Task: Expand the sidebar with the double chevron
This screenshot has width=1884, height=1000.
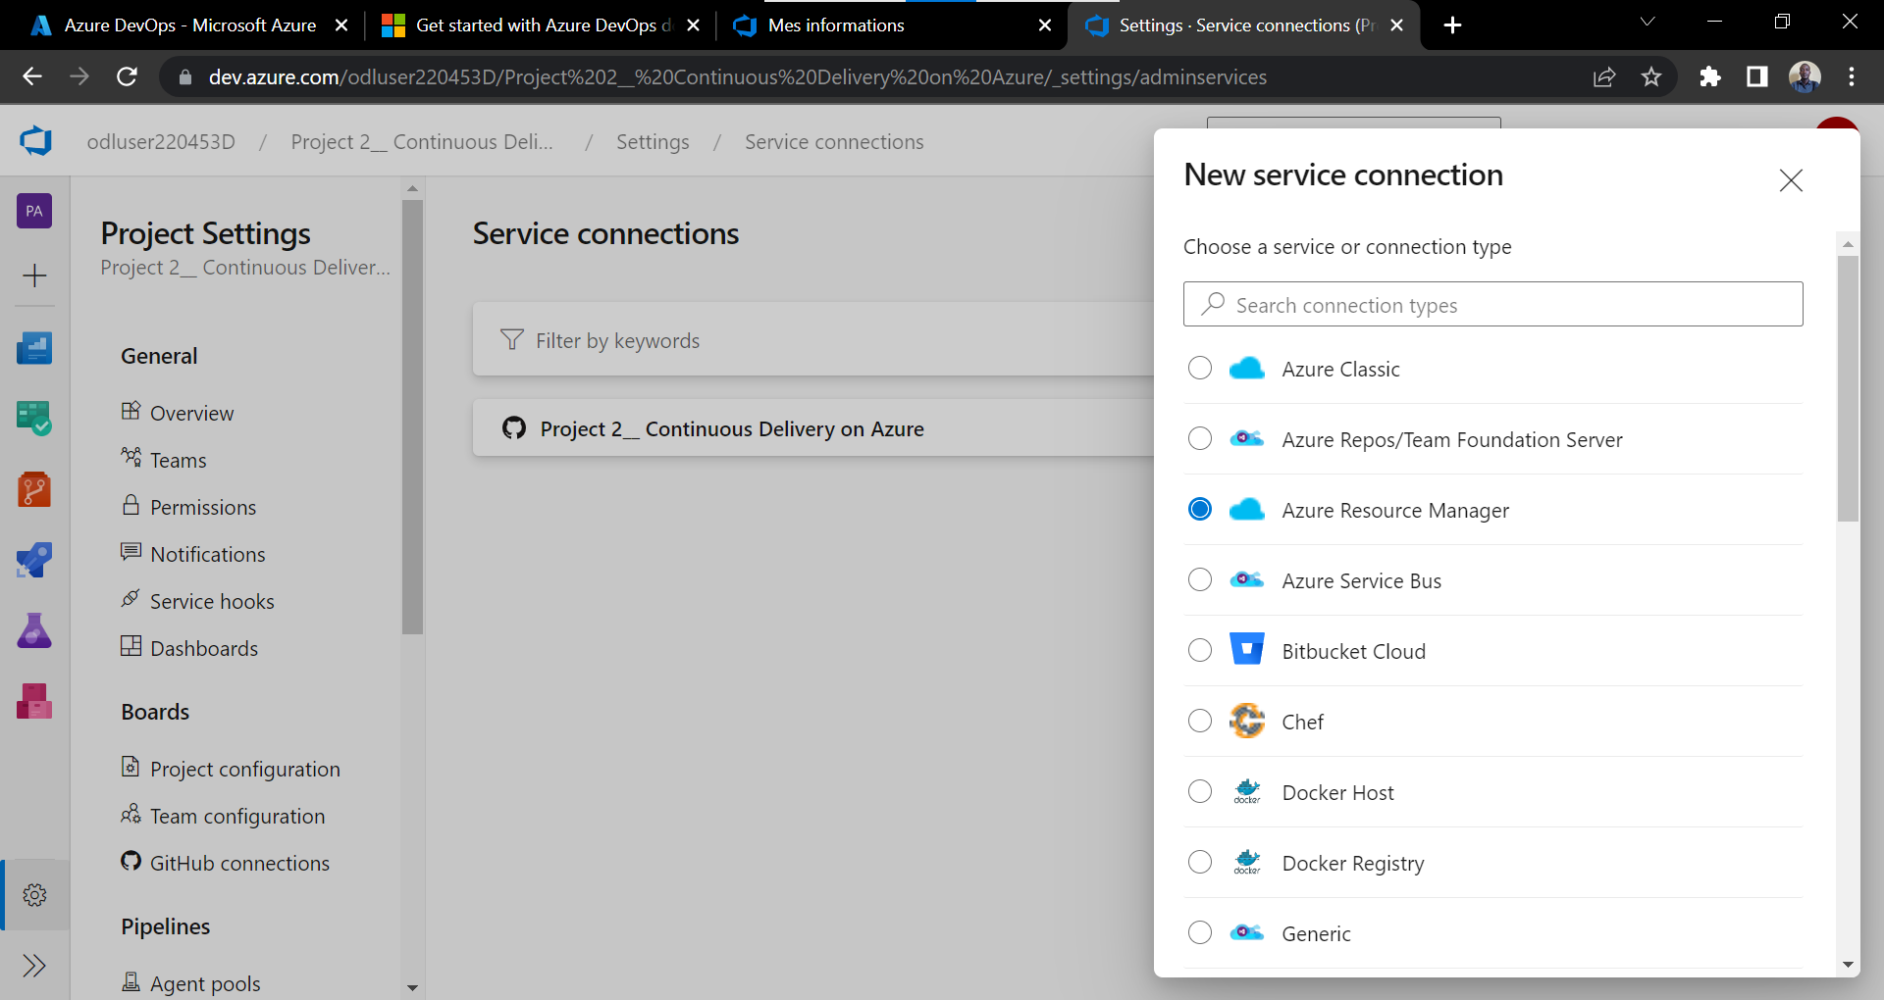Action: pos(34,966)
